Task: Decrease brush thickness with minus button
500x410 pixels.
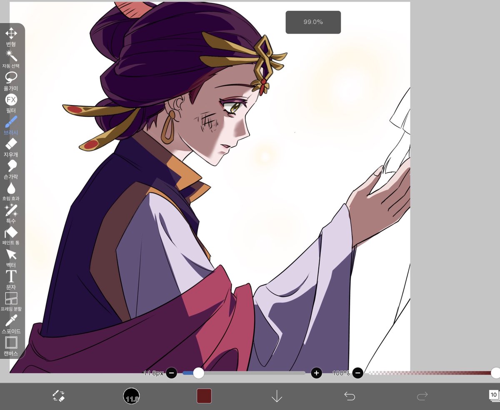Action: click(x=172, y=373)
